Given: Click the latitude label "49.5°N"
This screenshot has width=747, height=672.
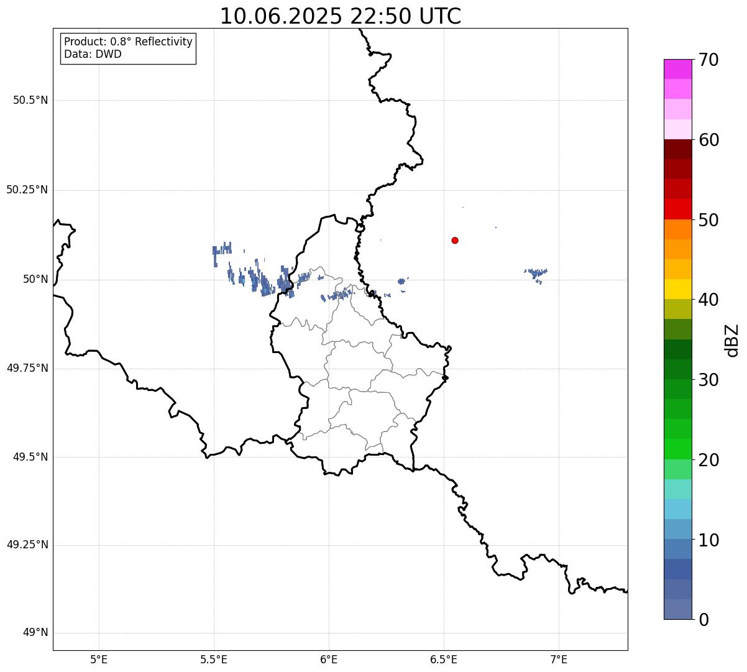Looking at the screenshot, I should (x=30, y=457).
